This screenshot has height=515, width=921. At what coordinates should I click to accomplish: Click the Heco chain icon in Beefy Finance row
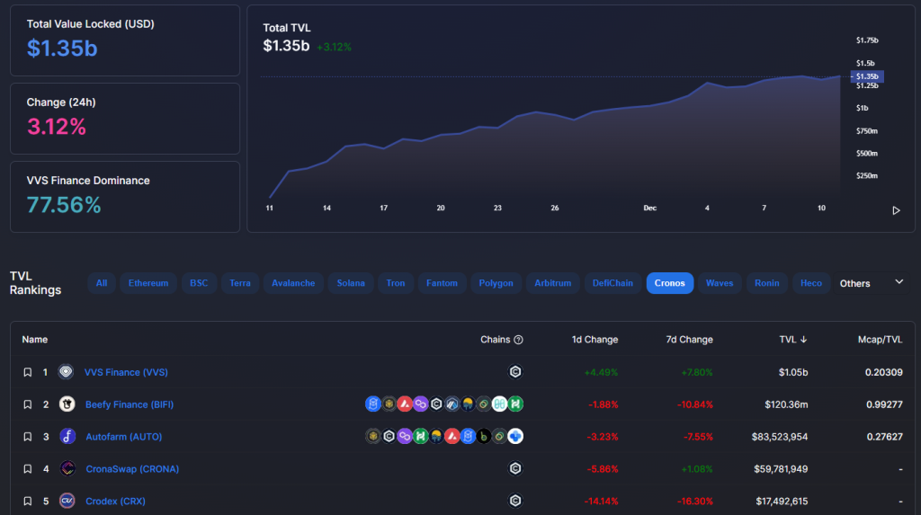point(515,404)
